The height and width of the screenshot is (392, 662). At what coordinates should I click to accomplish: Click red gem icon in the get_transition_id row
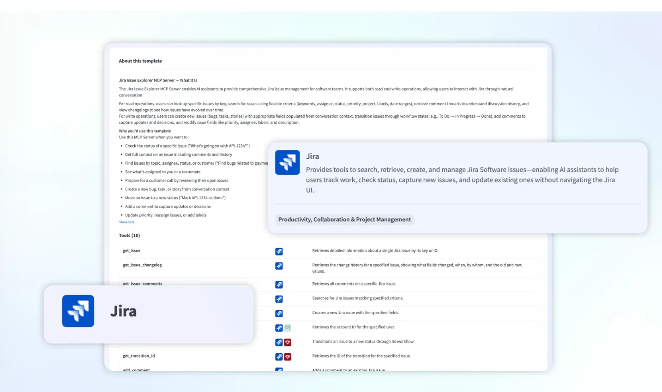[288, 356]
